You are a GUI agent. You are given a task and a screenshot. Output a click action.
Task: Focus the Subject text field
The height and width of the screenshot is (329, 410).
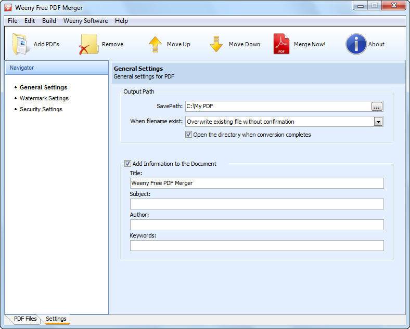[x=257, y=204]
